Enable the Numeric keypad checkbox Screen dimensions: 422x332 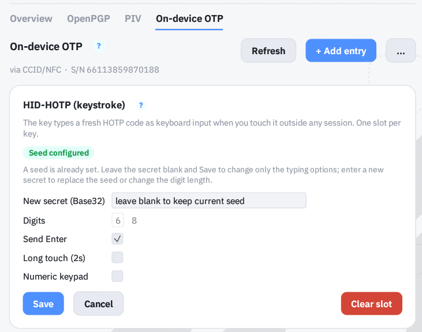click(x=117, y=276)
